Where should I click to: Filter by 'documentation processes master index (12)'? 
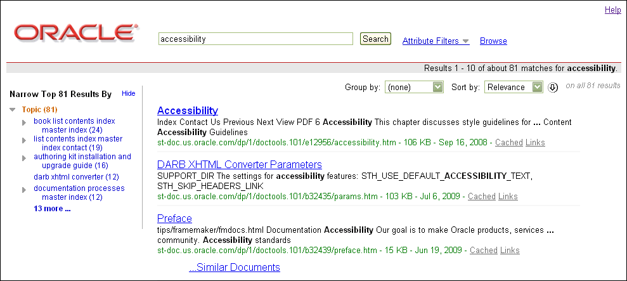[79, 193]
